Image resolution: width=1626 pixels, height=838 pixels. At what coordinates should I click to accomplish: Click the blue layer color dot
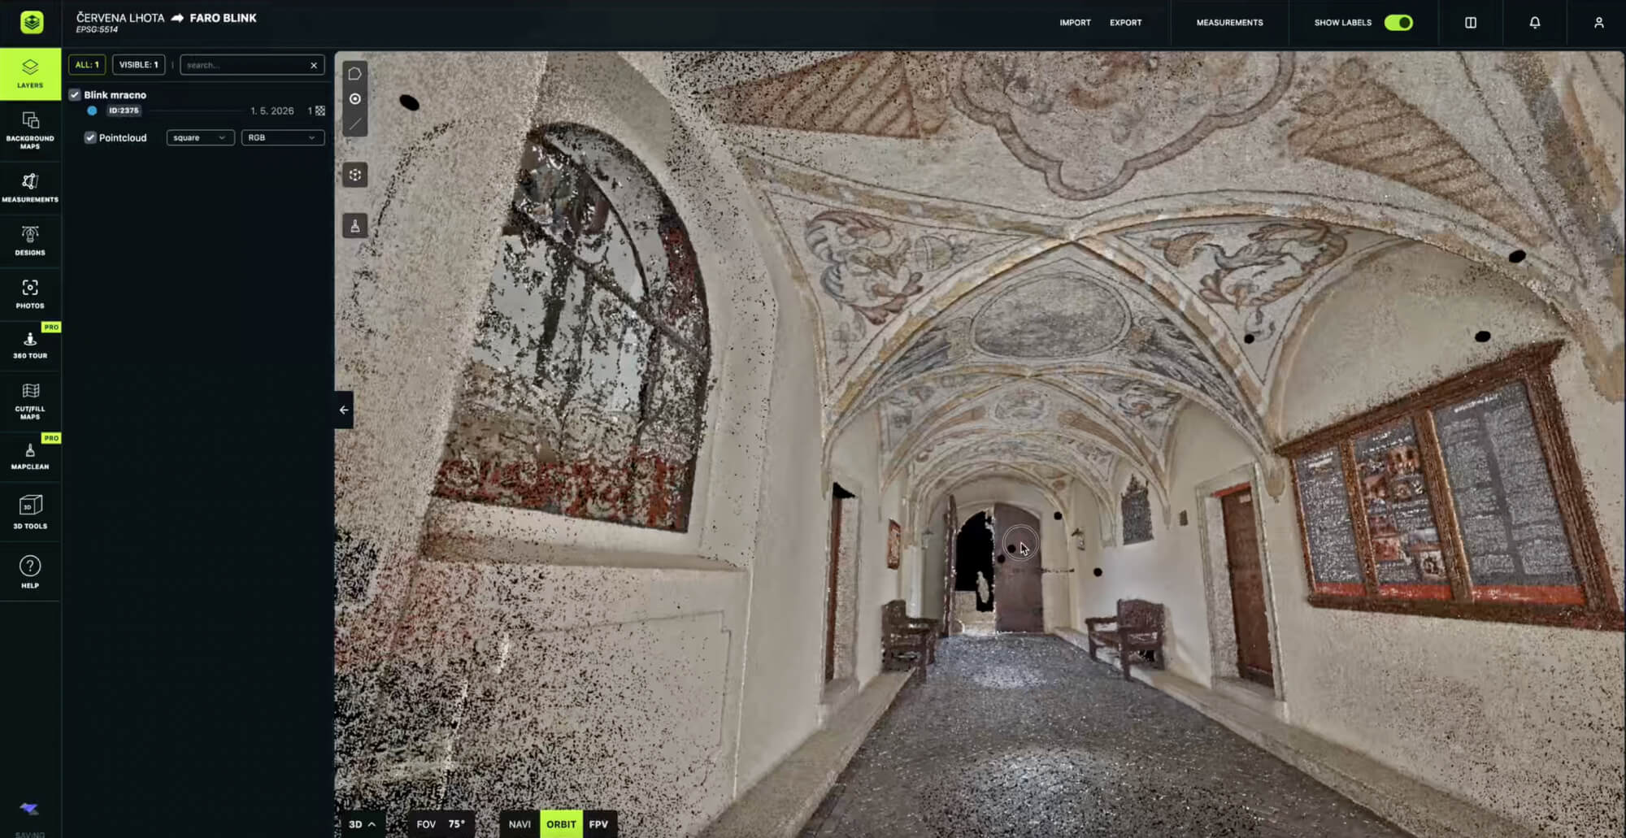coord(92,111)
